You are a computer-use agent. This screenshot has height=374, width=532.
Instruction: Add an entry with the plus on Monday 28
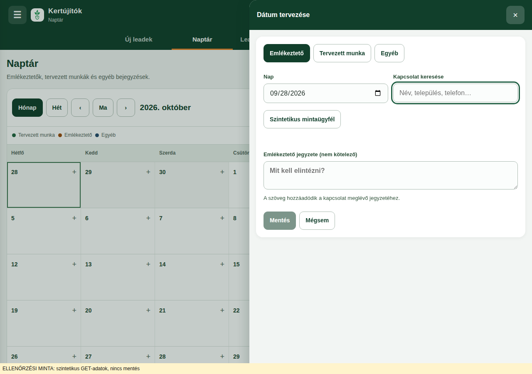[x=74, y=172]
